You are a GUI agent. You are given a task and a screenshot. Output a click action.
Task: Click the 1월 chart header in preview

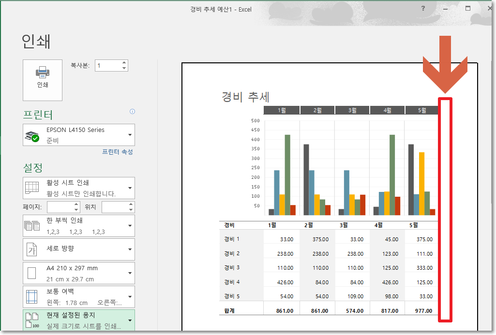pos(282,110)
